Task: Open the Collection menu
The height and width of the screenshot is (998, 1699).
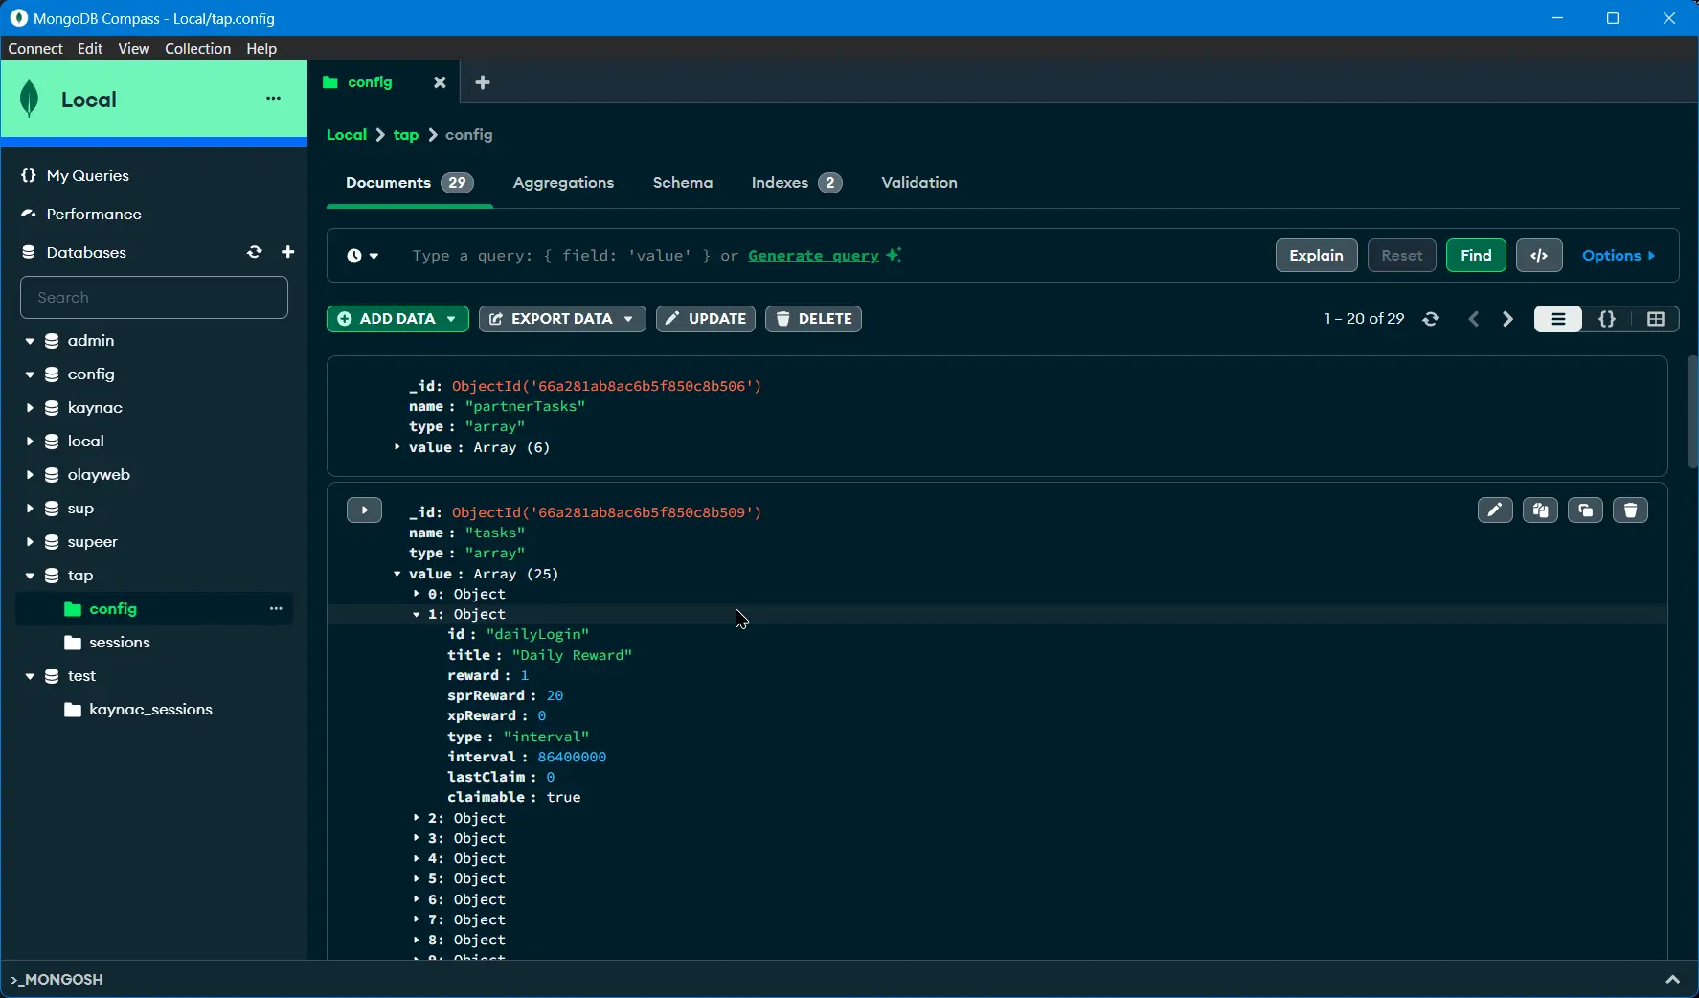Action: pos(197,48)
